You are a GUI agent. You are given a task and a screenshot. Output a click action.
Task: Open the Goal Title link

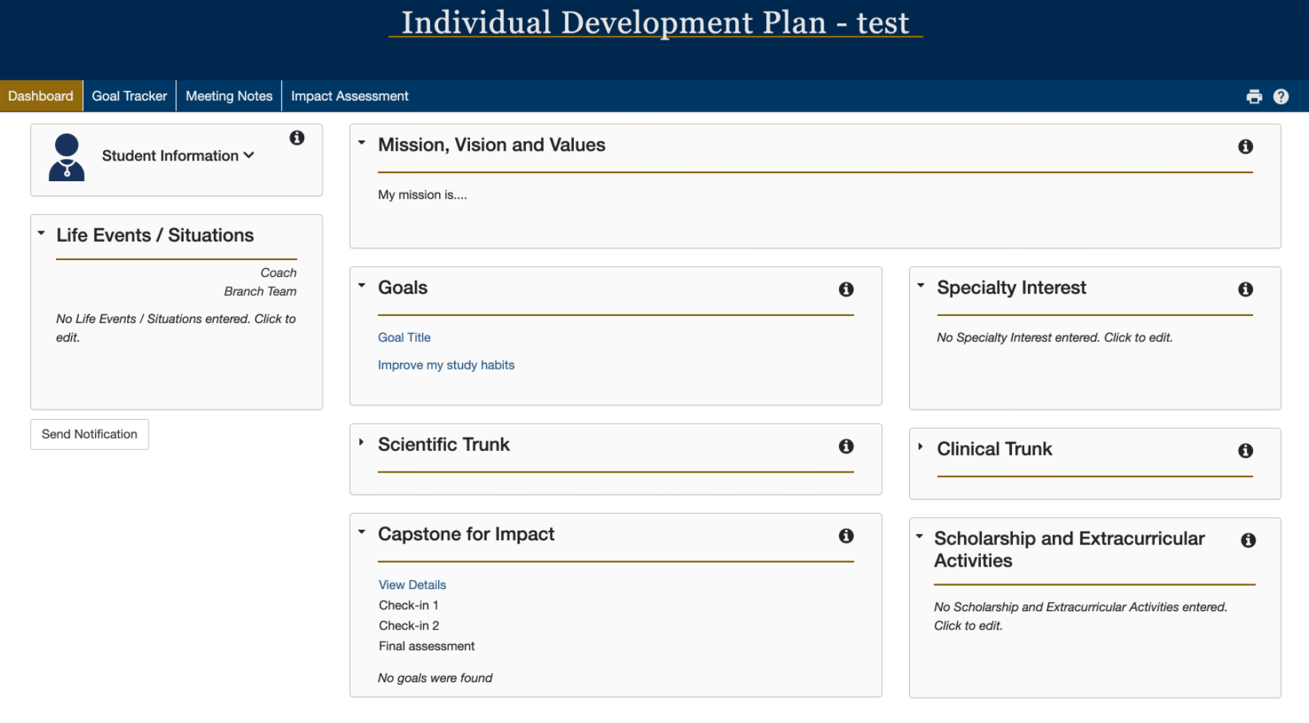(404, 338)
